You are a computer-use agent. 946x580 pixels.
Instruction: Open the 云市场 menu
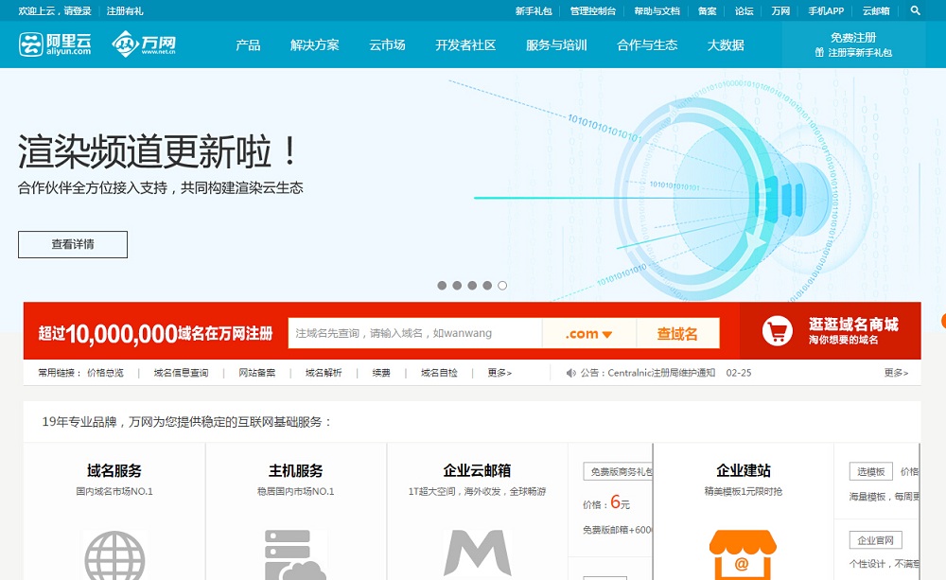tap(387, 44)
